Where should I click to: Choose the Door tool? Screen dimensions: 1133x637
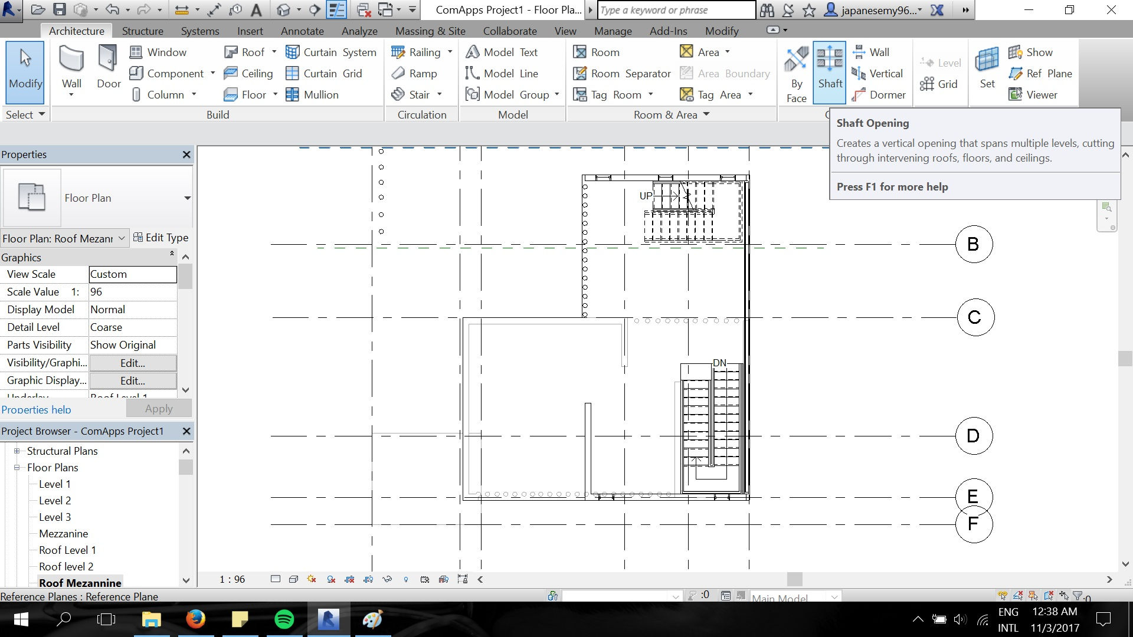pos(109,67)
